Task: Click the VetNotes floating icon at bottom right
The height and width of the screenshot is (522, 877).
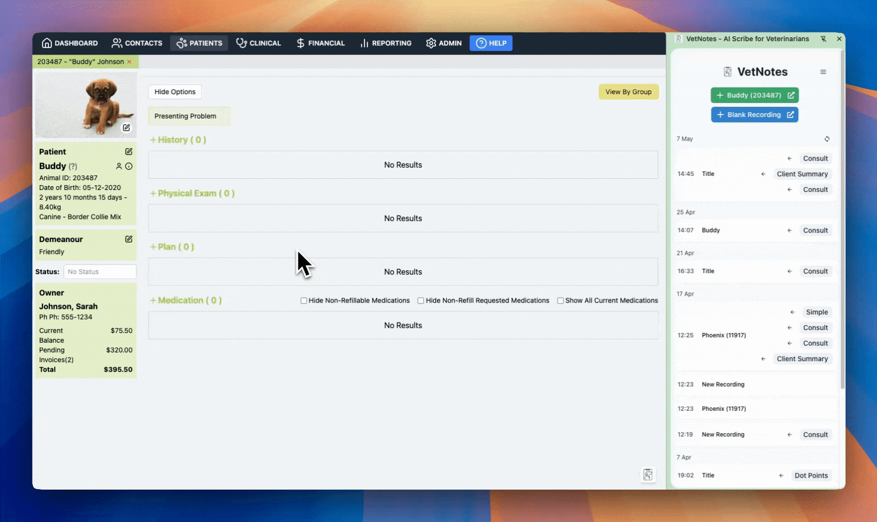Action: point(648,475)
